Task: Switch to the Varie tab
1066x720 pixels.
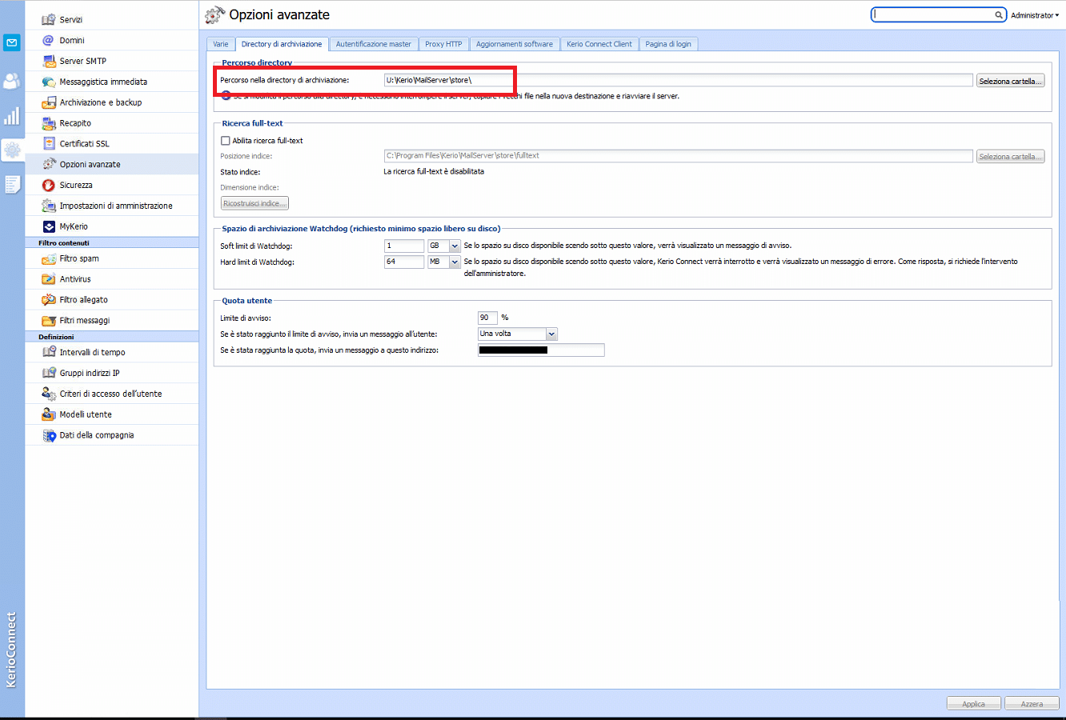Action: 221,44
